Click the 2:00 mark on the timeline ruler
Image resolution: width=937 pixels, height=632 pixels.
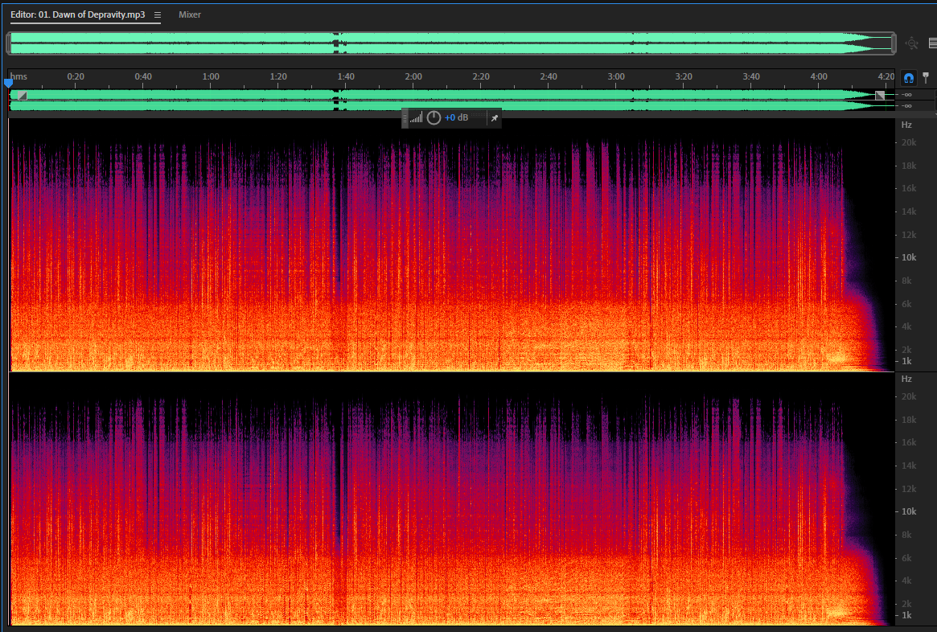pos(413,76)
